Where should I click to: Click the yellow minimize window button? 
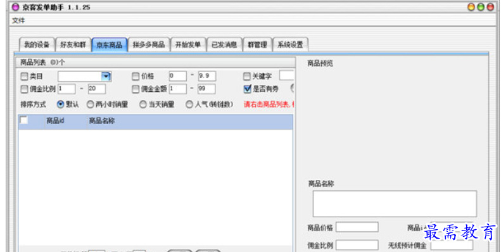(471, 7)
